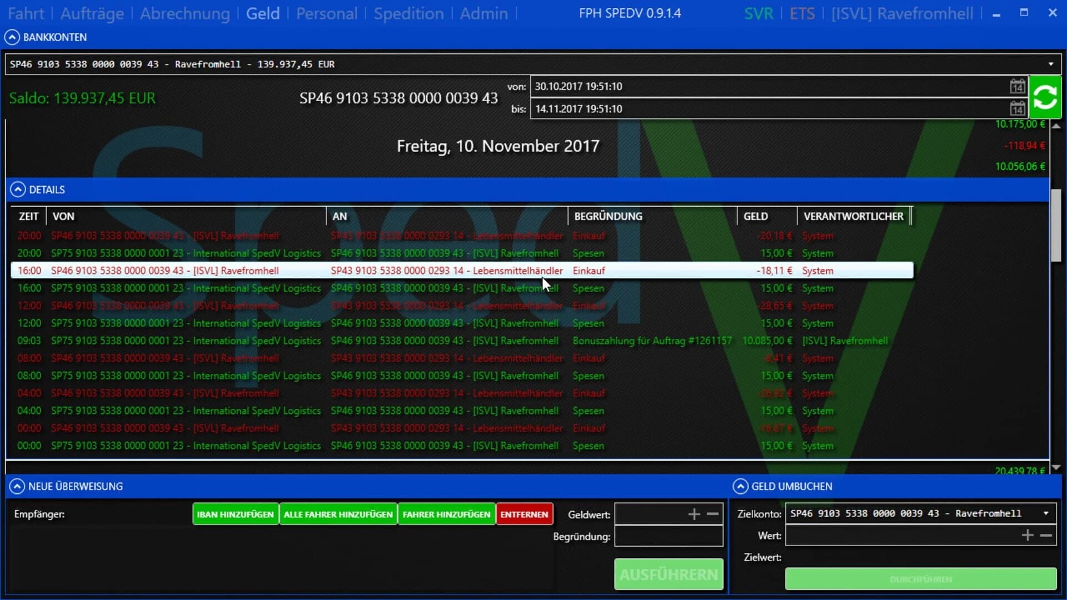Open the calendar picker for the bis date
The height and width of the screenshot is (600, 1067).
pyautogui.click(x=1017, y=109)
